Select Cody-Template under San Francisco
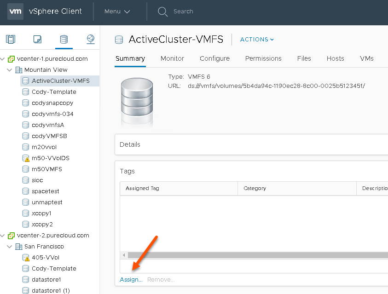Image resolution: width=388 pixels, height=294 pixels. coord(54,269)
